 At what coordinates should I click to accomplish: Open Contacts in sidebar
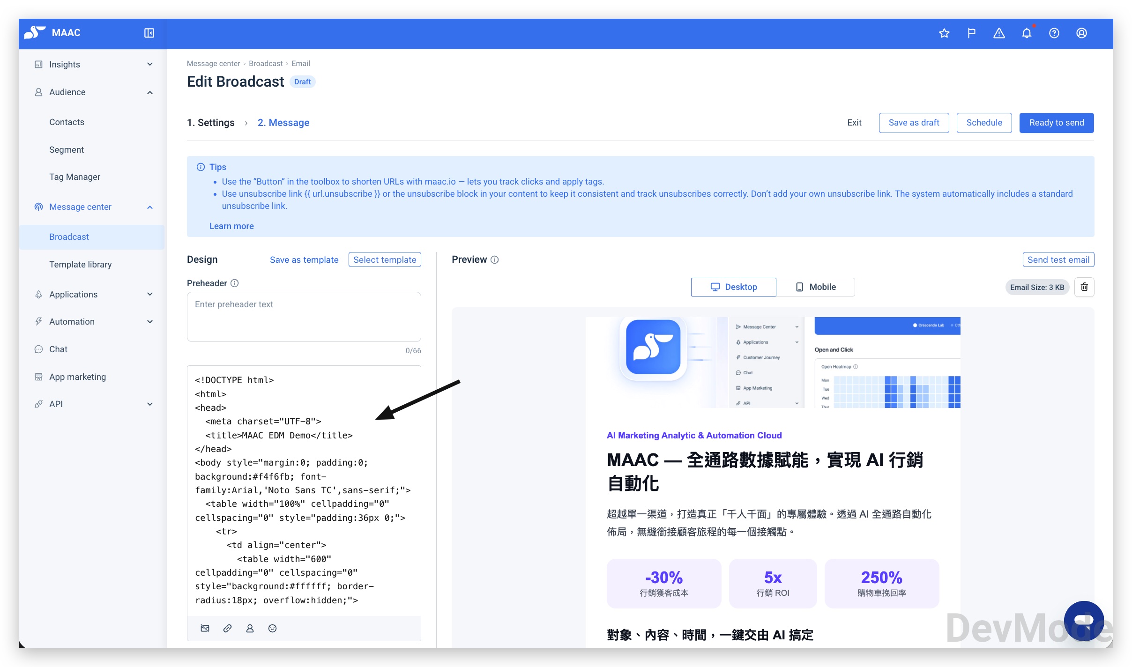(67, 122)
